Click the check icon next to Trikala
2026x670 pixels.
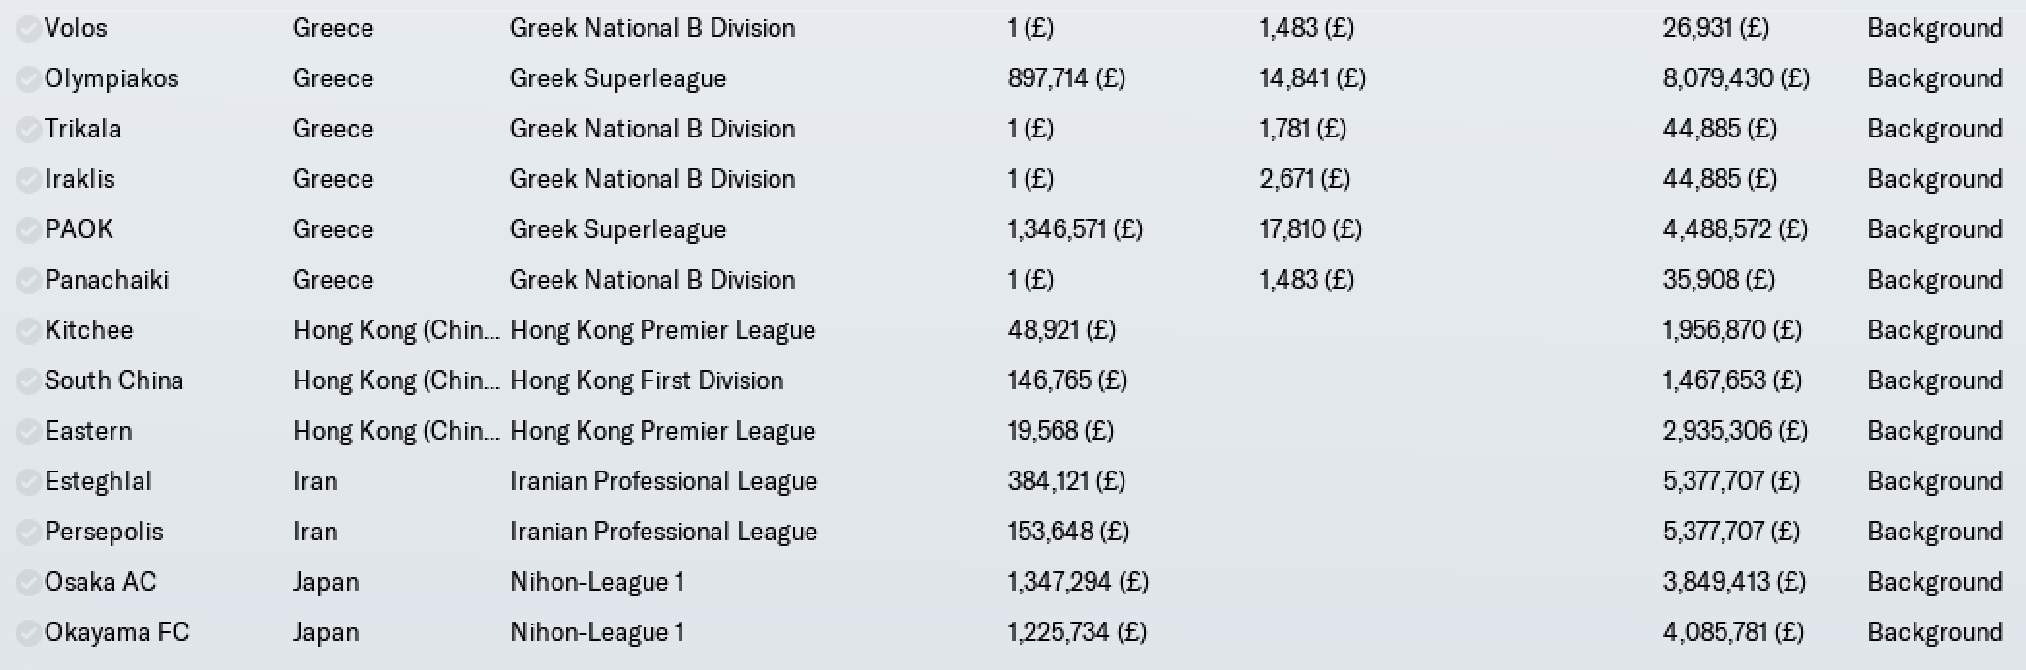coord(28,129)
